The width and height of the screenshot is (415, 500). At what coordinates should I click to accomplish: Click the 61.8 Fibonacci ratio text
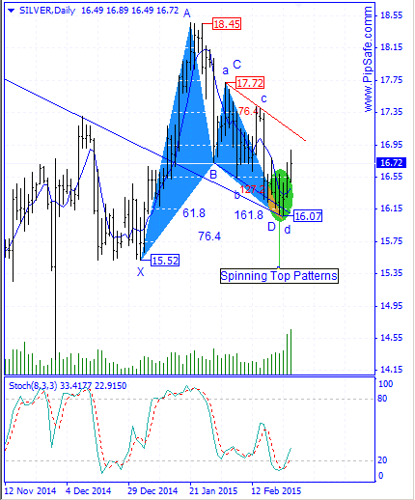tap(194, 213)
